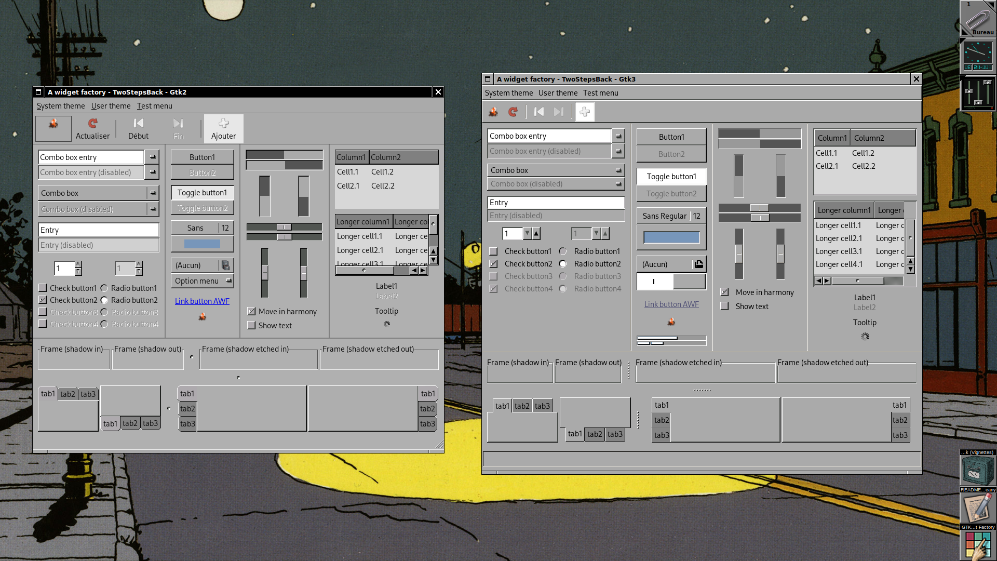Flip the on/off switch in Gtk3 window
The width and height of the screenshot is (997, 561).
click(x=671, y=282)
